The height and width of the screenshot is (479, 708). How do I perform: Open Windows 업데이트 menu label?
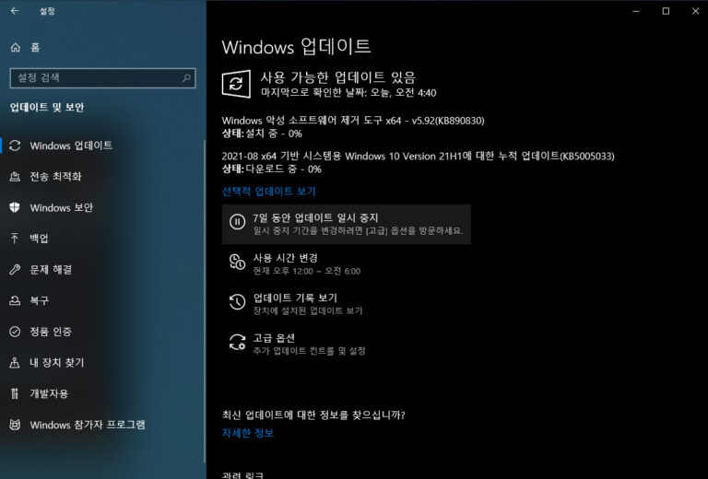[x=71, y=146]
